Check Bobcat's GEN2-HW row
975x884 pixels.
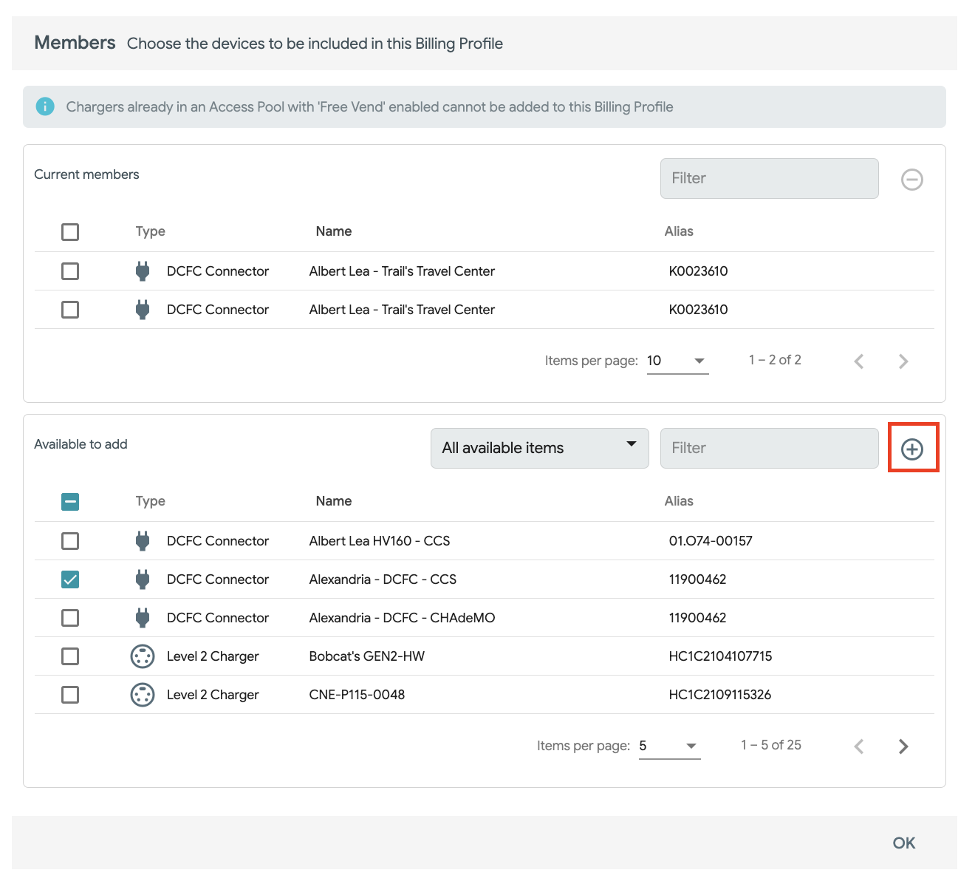(70, 656)
